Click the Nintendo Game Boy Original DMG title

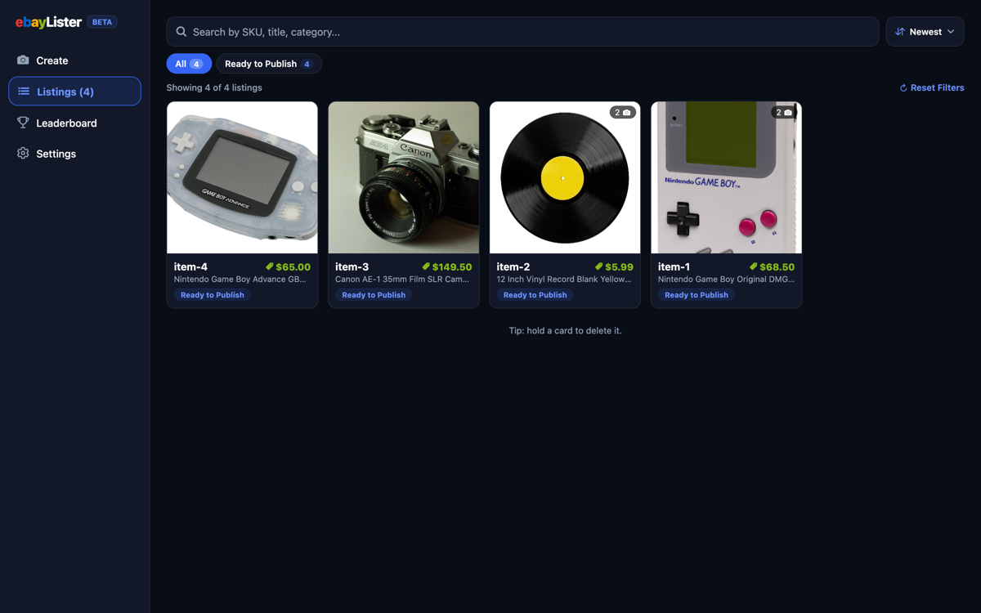(x=726, y=279)
